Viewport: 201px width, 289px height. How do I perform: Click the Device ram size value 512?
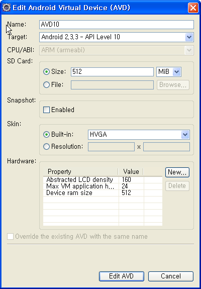(131, 193)
